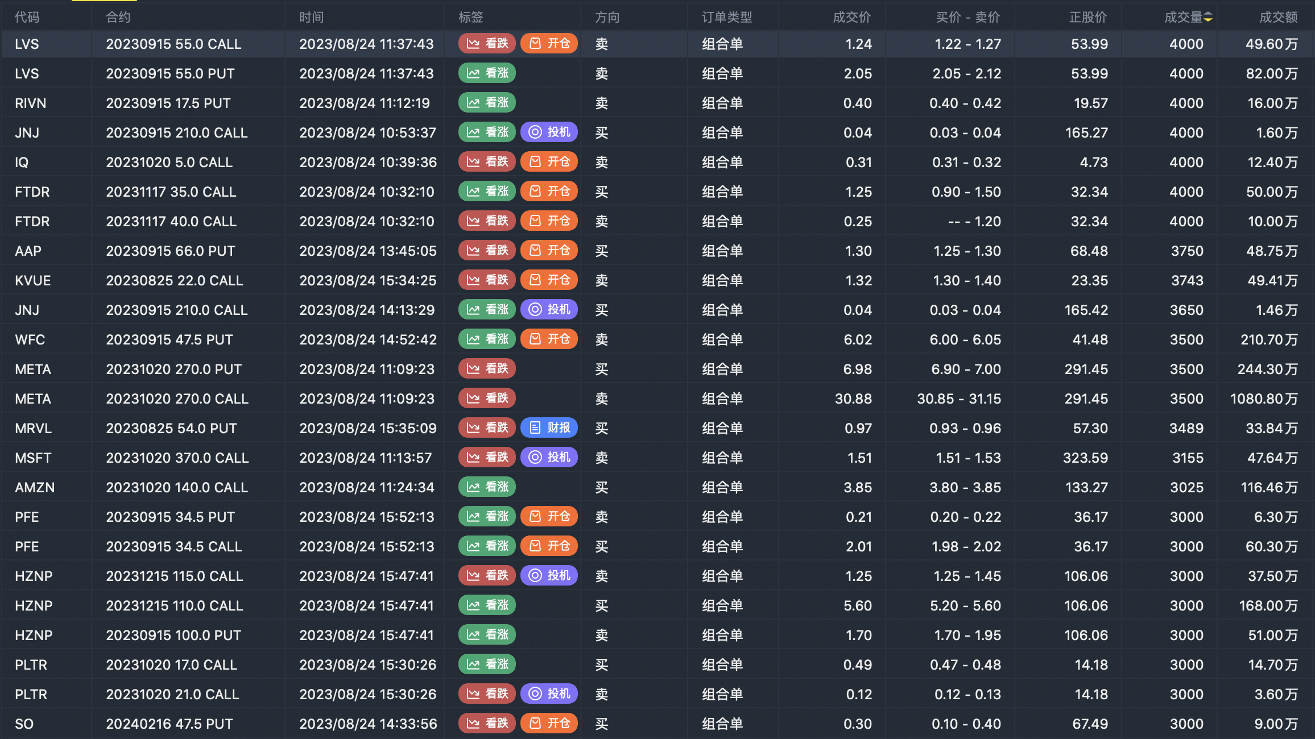Image resolution: width=1315 pixels, height=739 pixels.
Task: Click the 开仓 tag on the WFC row
Action: coord(549,339)
